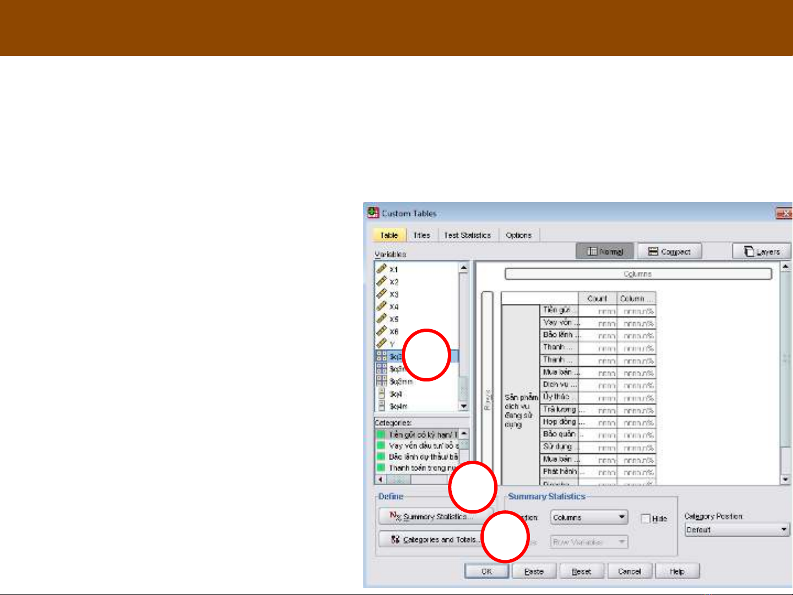Image resolution: width=793 pixels, height=595 pixels.
Task: Expand the Category Position dropdown
Action: 737,530
